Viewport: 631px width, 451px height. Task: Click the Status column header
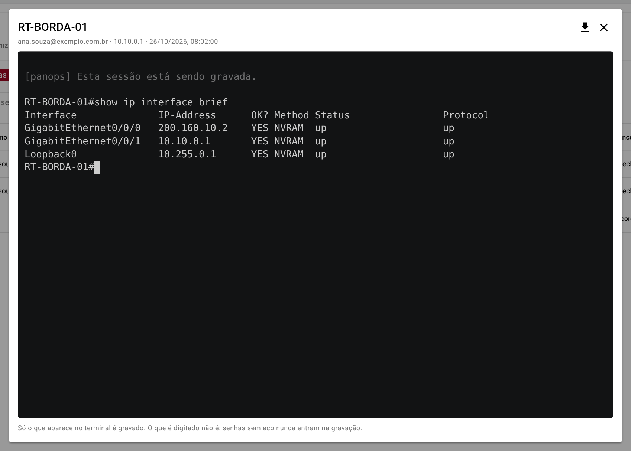pos(332,115)
